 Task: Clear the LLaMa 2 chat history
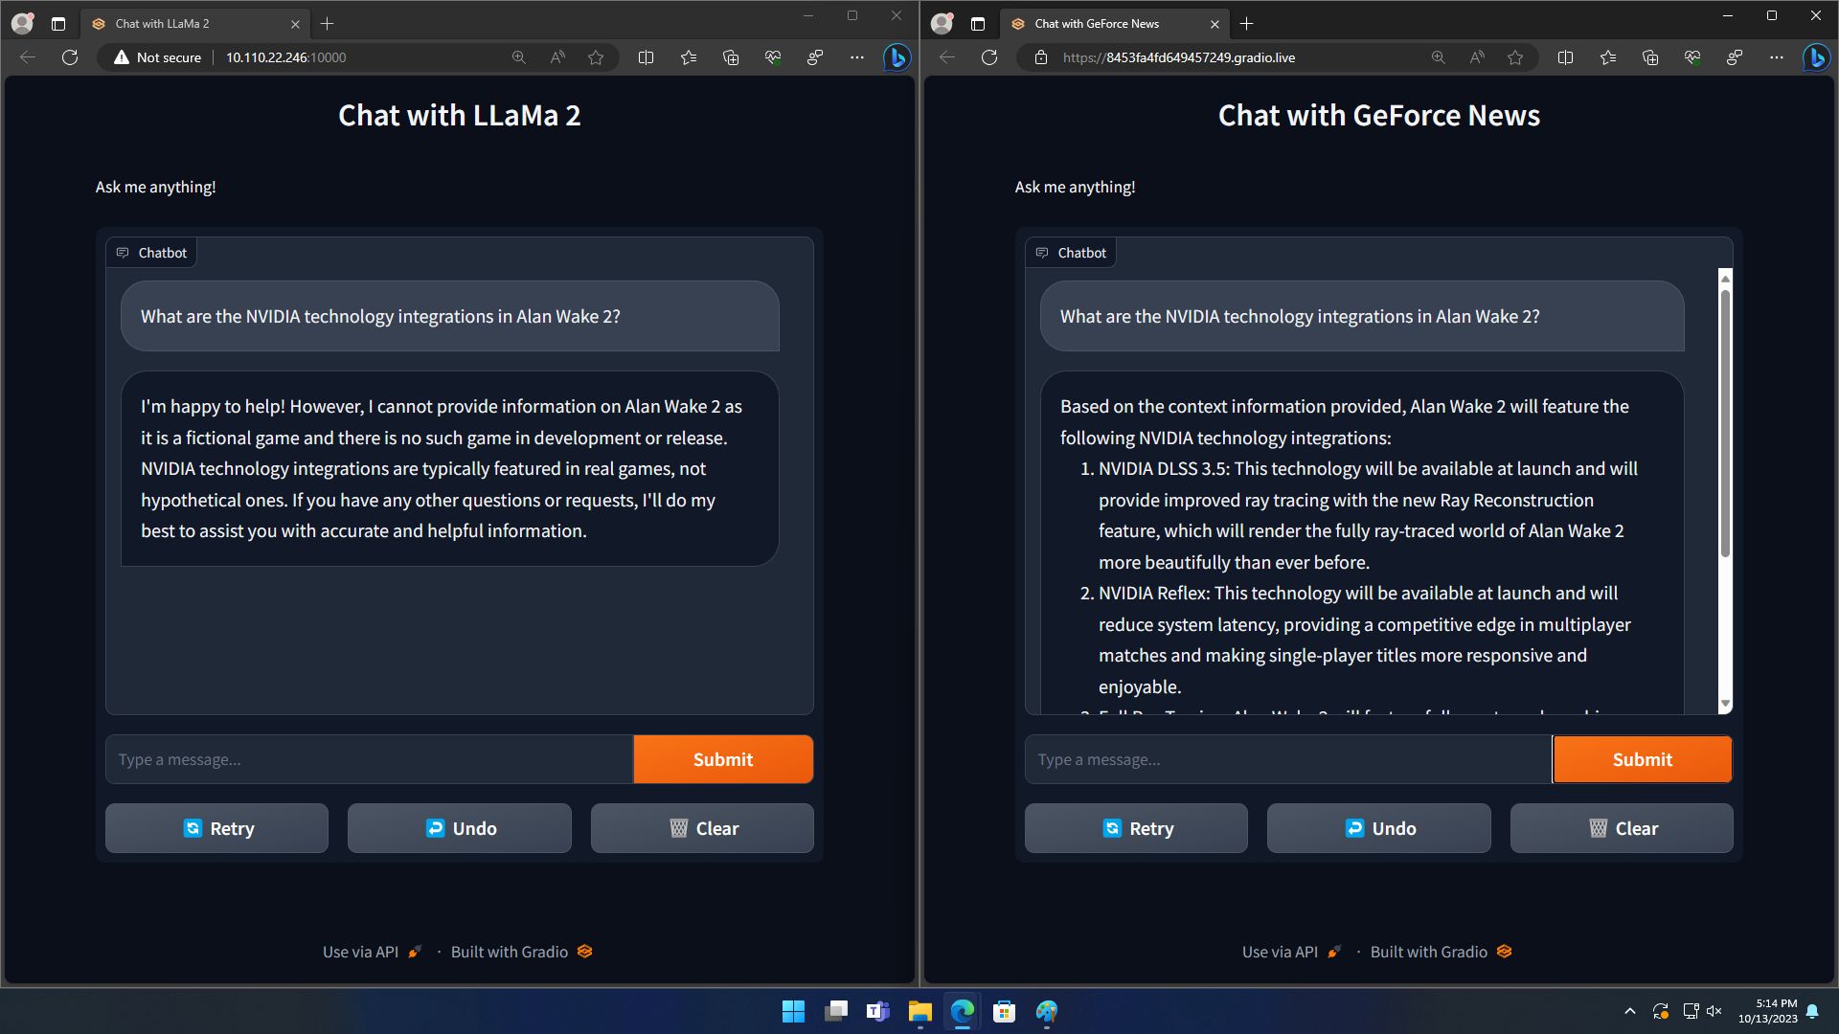702,828
